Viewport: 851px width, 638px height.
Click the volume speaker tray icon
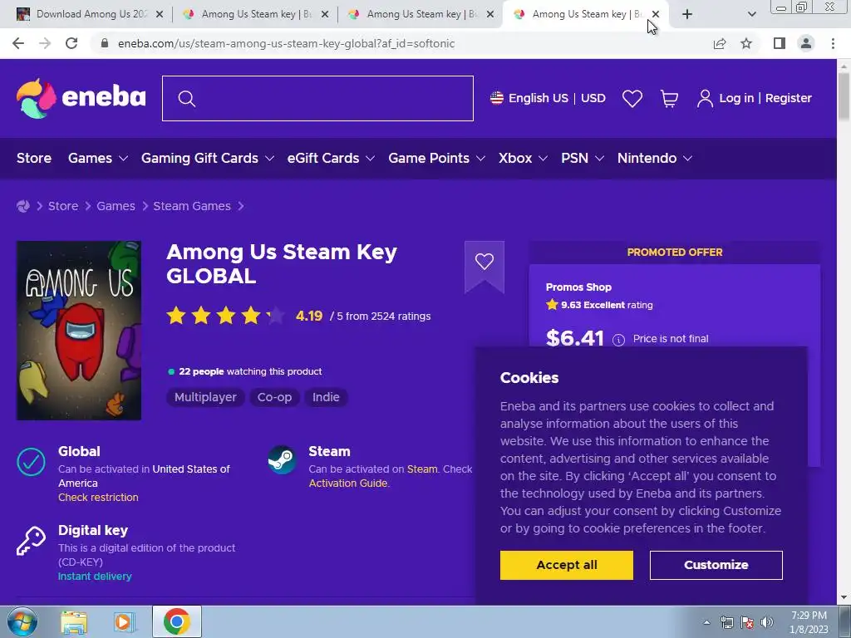tap(767, 622)
